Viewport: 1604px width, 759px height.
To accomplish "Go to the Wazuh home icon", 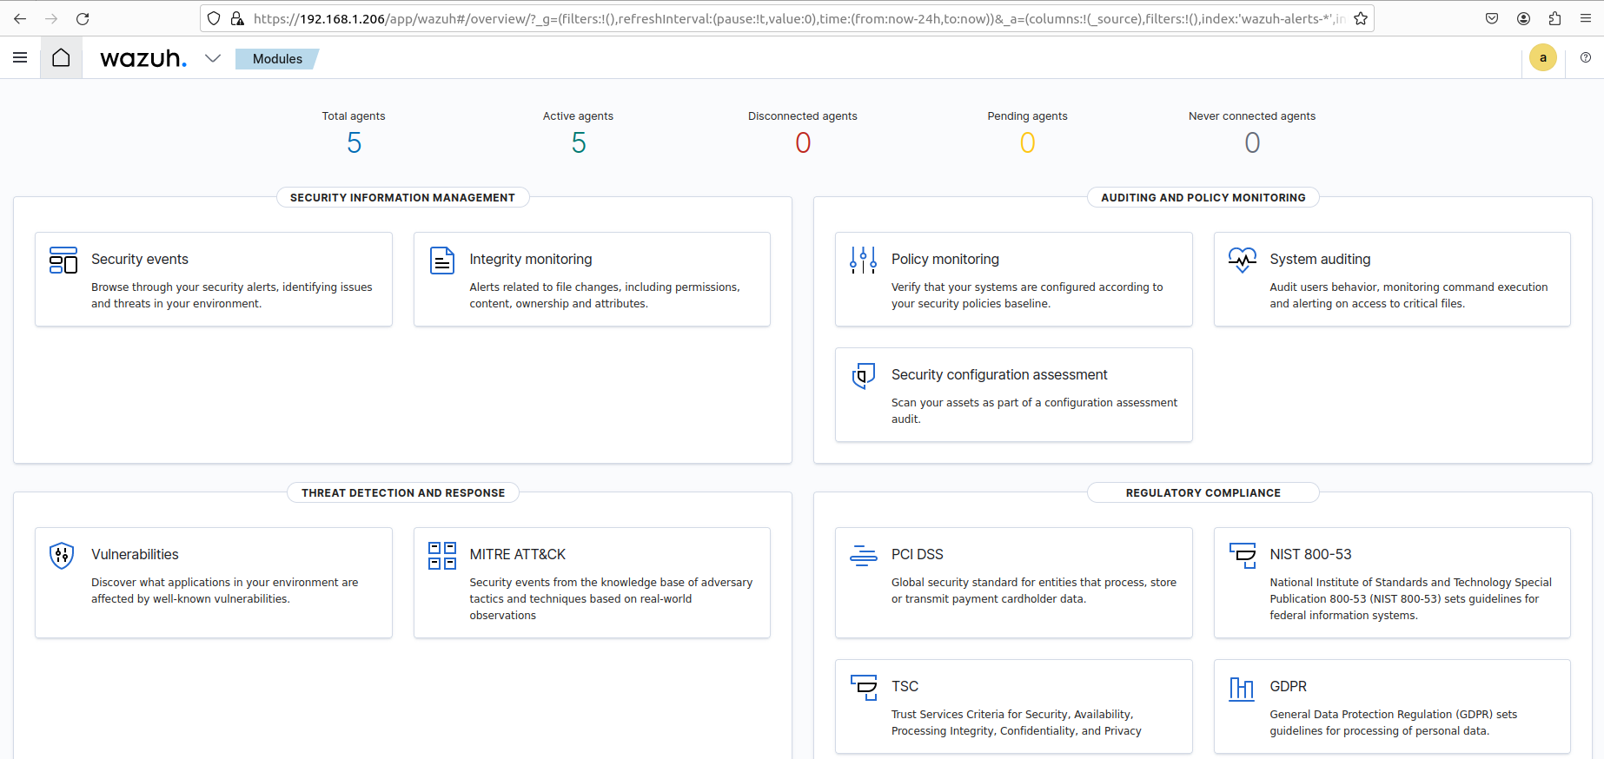I will click(x=61, y=58).
